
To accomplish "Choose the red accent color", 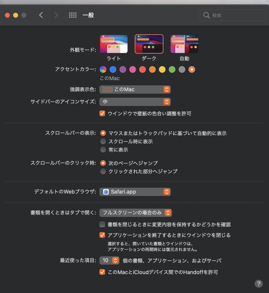I will pyautogui.click(x=142, y=70).
